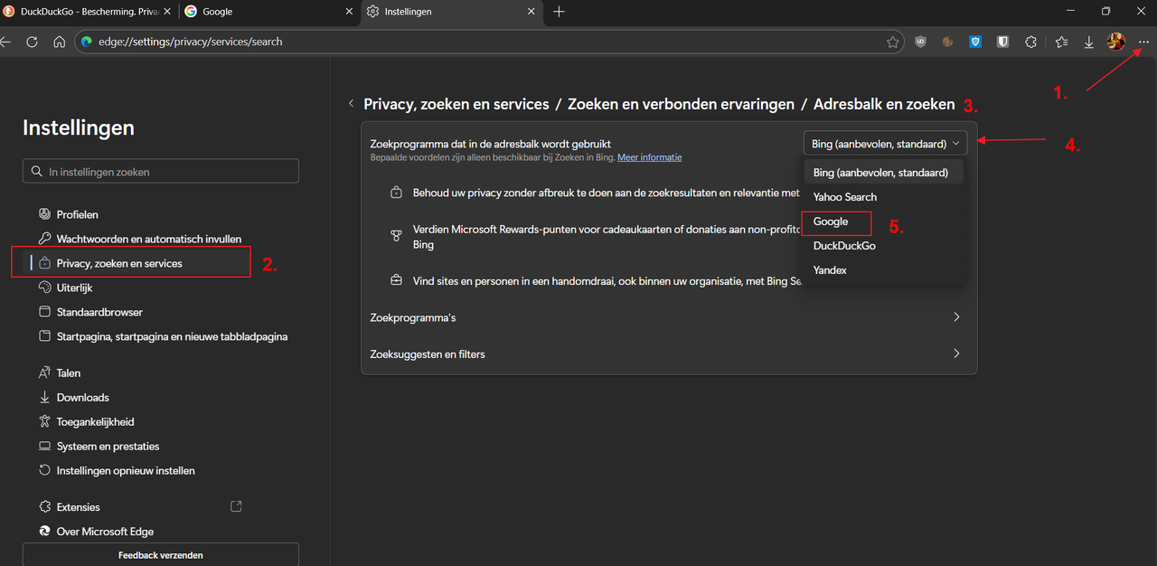Expand the Zoekprogramma's row
Image resolution: width=1157 pixels, height=566 pixels.
point(669,317)
